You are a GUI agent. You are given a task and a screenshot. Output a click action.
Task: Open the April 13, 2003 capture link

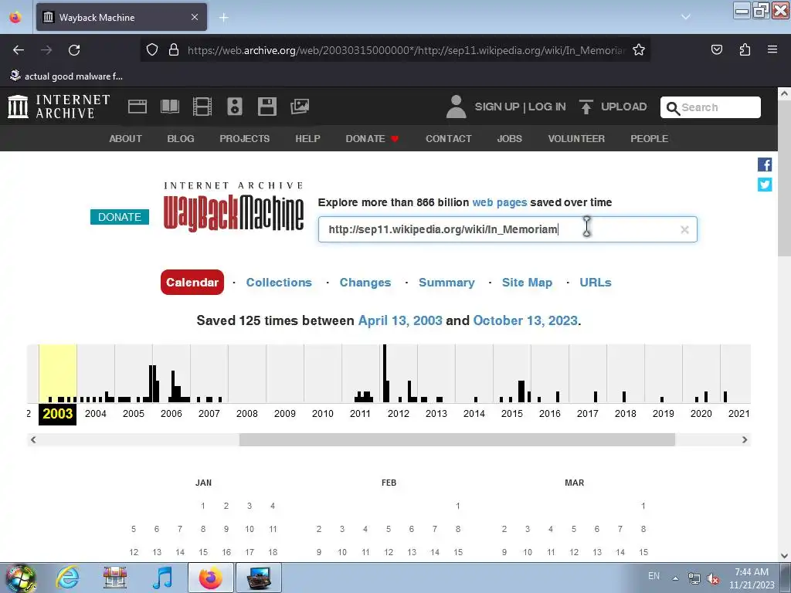[x=400, y=320]
